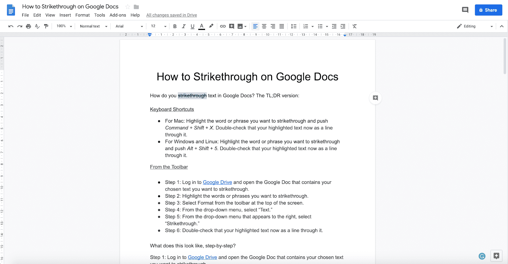
Task: Open numbered list style dropdown arrow
Action: (x=312, y=27)
